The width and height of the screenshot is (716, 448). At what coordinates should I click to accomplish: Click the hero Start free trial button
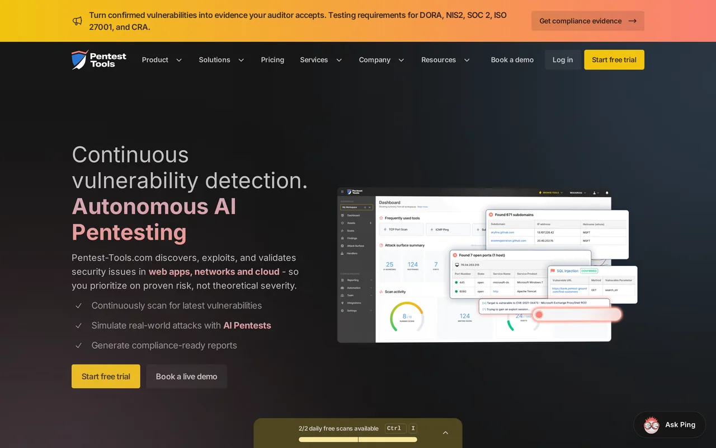[x=106, y=376]
